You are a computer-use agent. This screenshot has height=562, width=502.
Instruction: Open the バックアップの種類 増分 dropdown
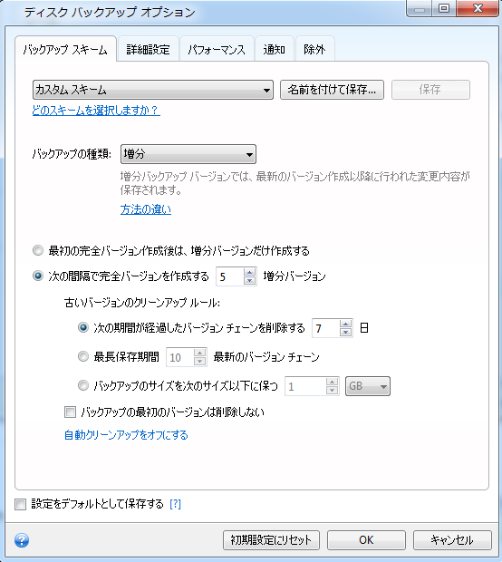click(188, 154)
